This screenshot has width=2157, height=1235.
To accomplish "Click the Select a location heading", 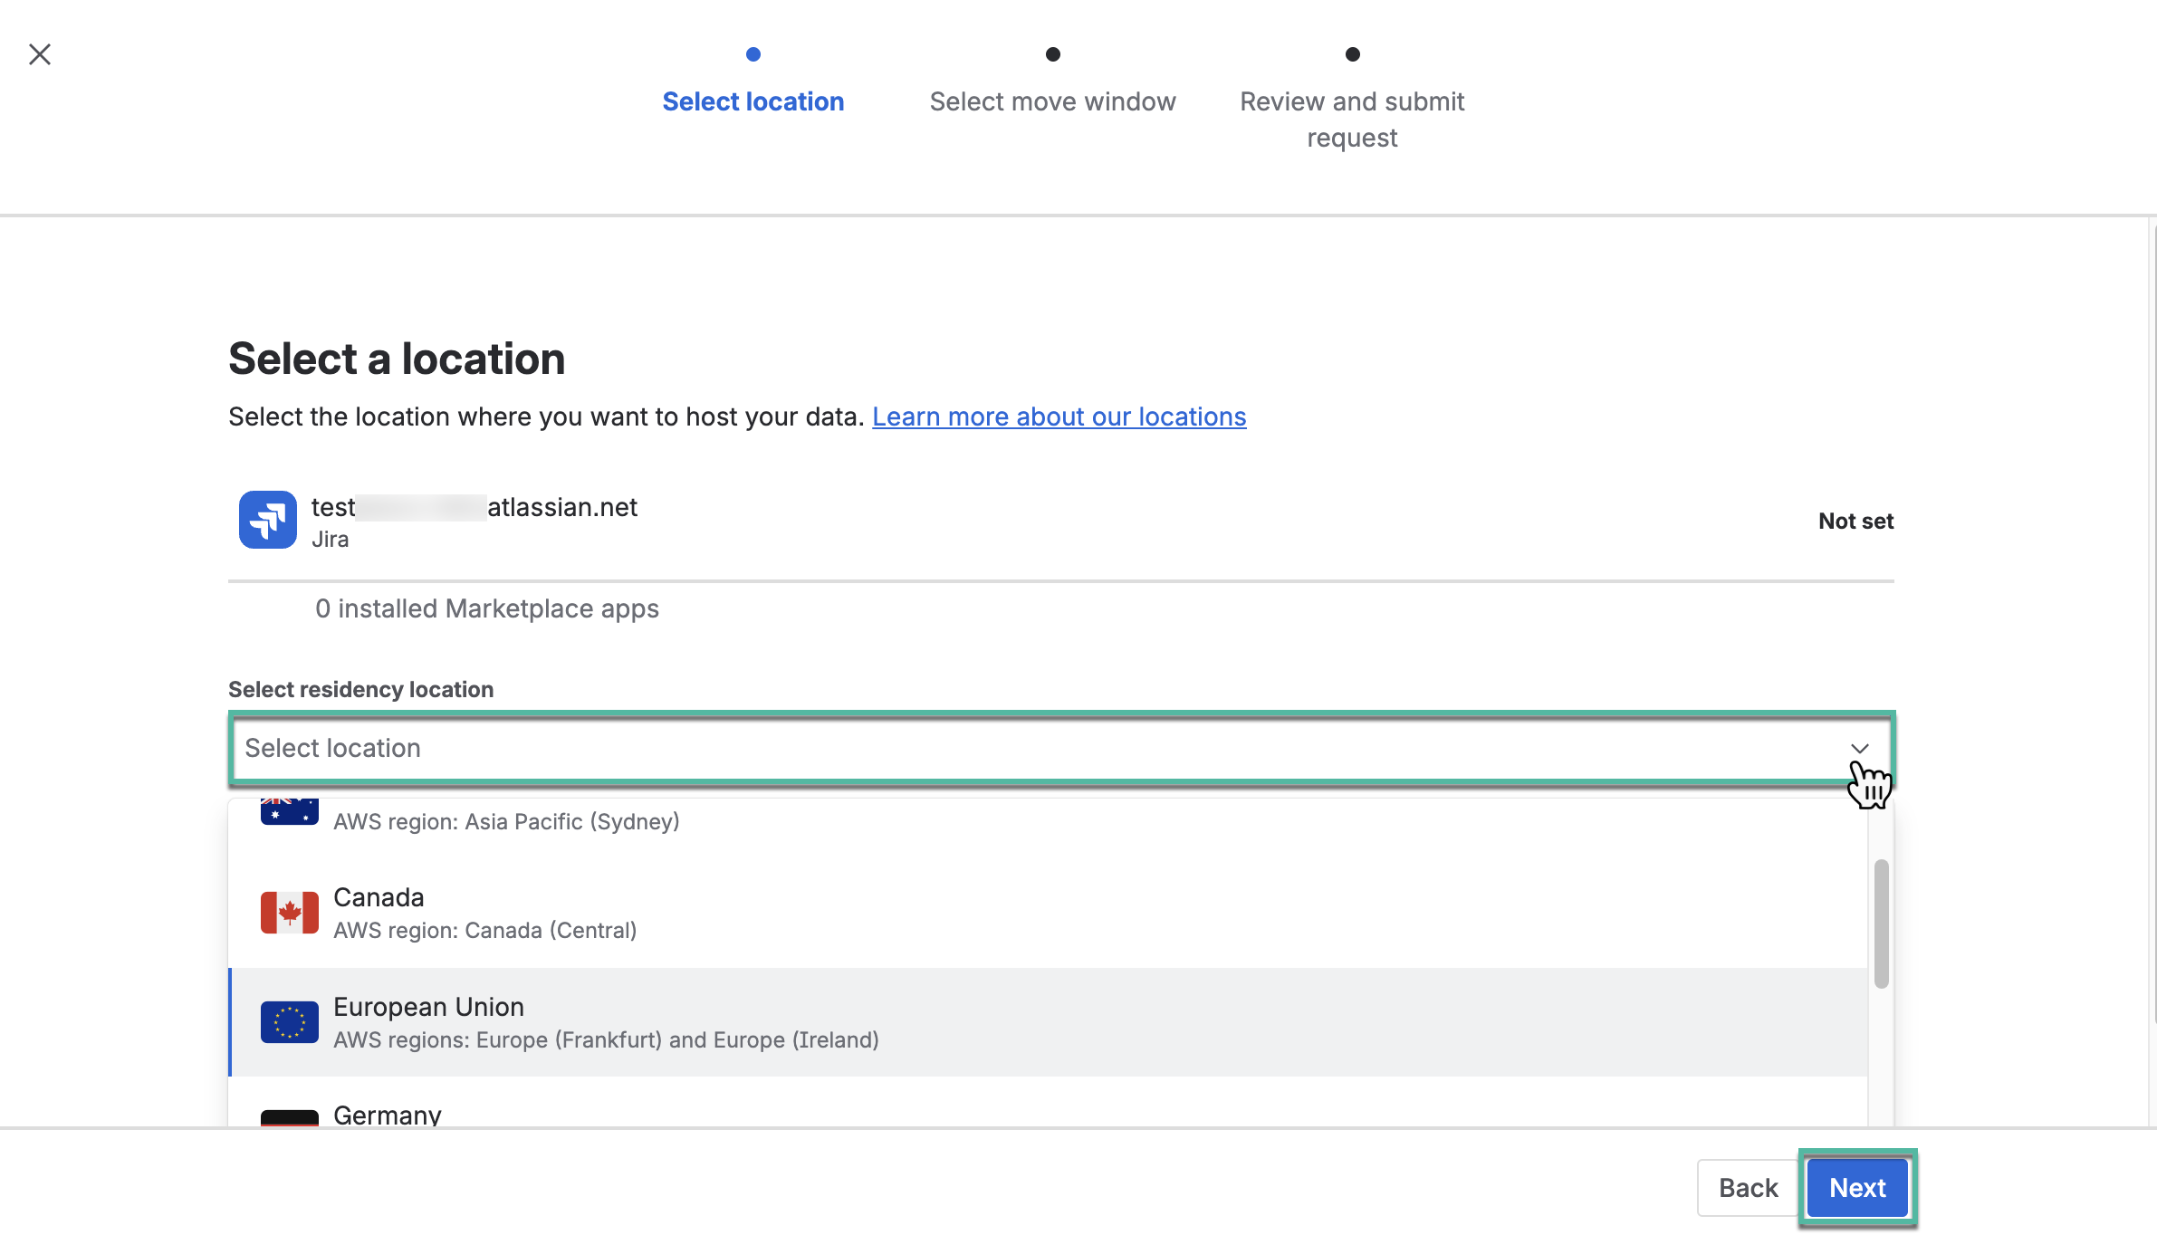I will point(397,359).
